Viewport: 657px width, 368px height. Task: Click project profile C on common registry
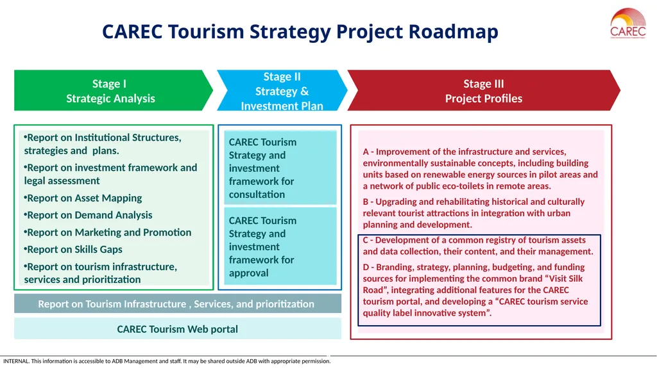point(478,246)
